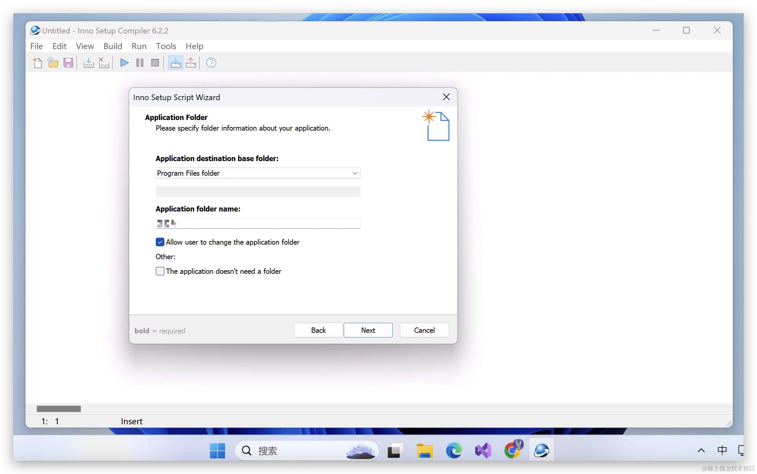Click the Target Uninstall toolbar icon

191,63
